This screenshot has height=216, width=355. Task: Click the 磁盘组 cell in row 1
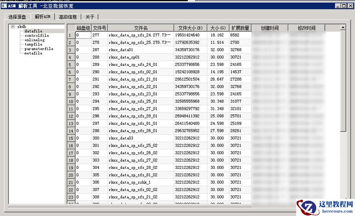coord(83,35)
